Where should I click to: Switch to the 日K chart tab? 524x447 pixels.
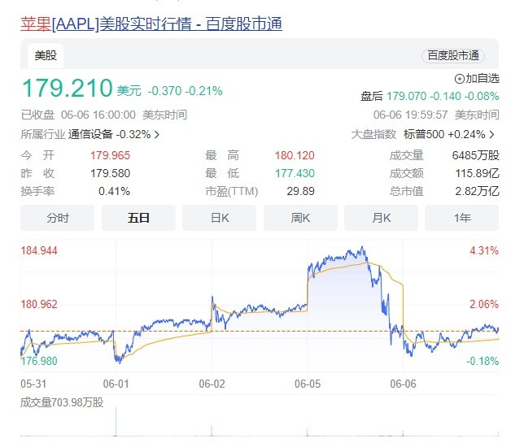pyautogui.click(x=219, y=218)
